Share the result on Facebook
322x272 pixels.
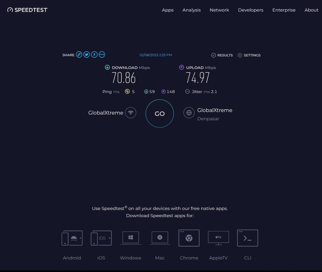(x=94, y=55)
